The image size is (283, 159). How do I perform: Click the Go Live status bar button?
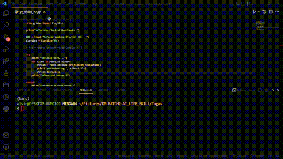tap(239, 156)
